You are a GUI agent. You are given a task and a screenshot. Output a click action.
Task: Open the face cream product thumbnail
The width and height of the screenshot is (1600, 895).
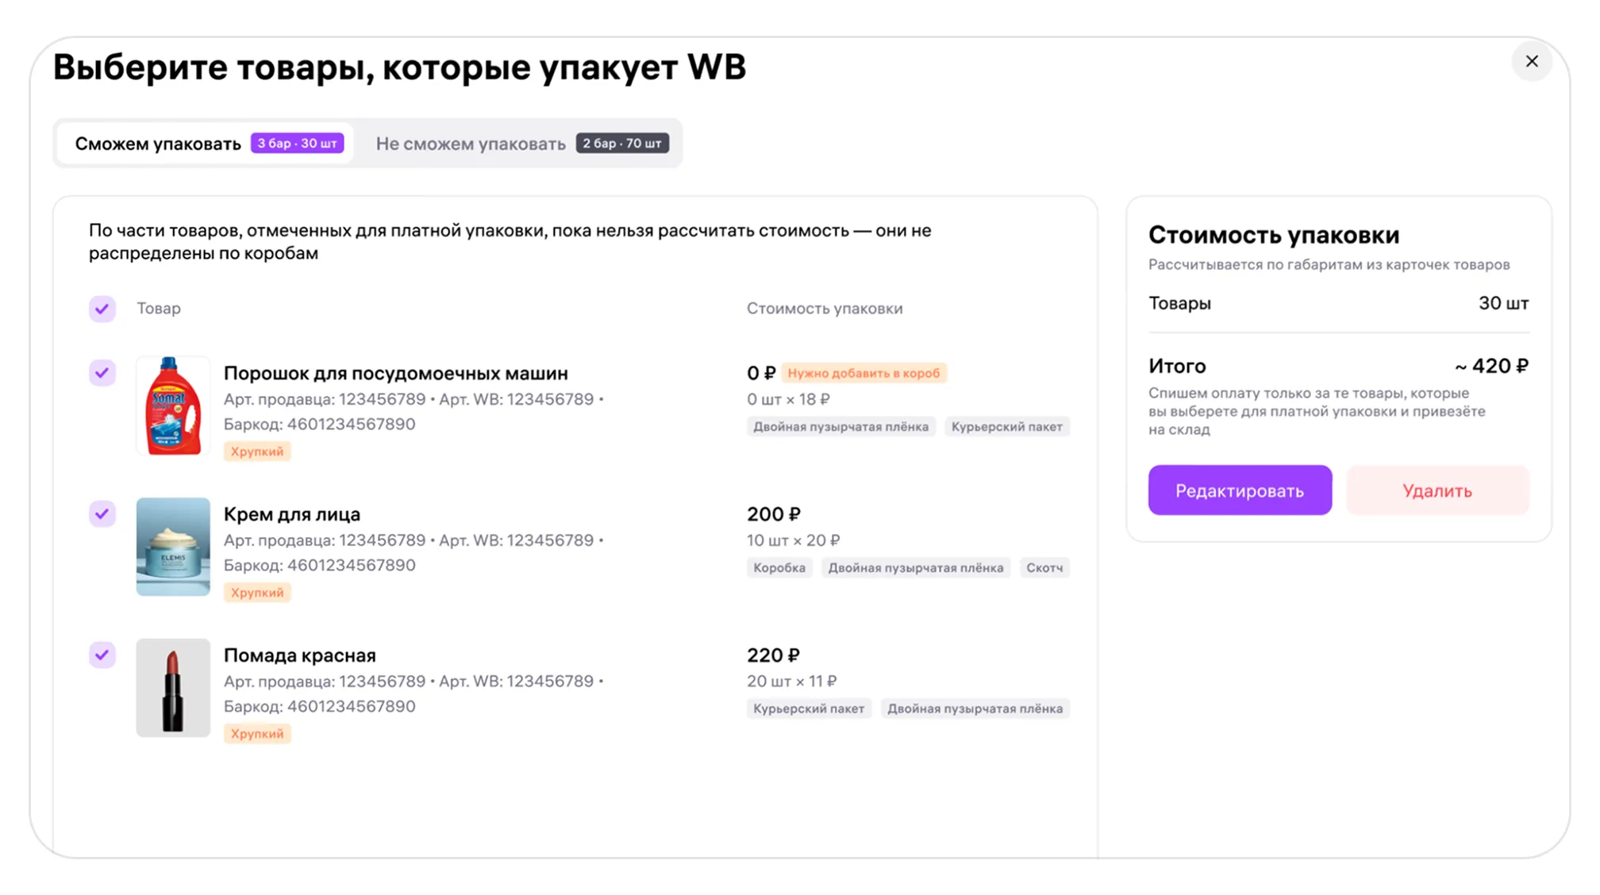point(172,547)
